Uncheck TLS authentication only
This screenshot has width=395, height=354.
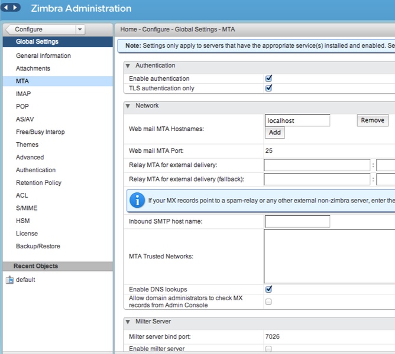point(268,88)
